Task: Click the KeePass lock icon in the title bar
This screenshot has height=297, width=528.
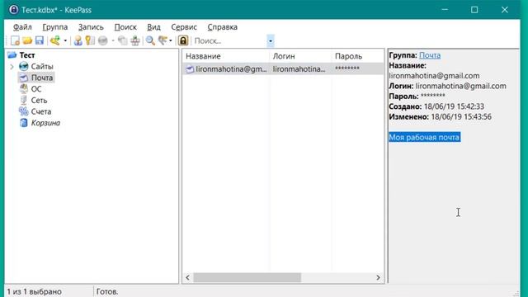Action: pyautogui.click(x=13, y=10)
